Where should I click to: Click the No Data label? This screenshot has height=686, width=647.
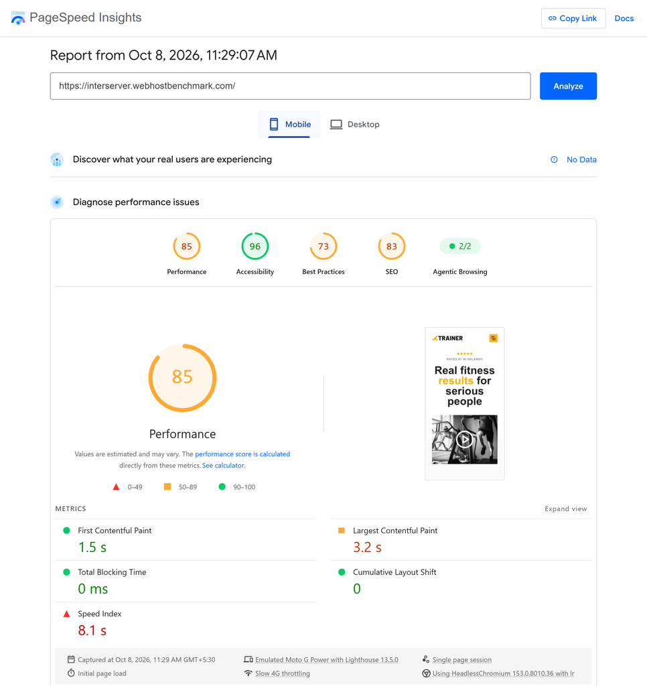coord(581,159)
